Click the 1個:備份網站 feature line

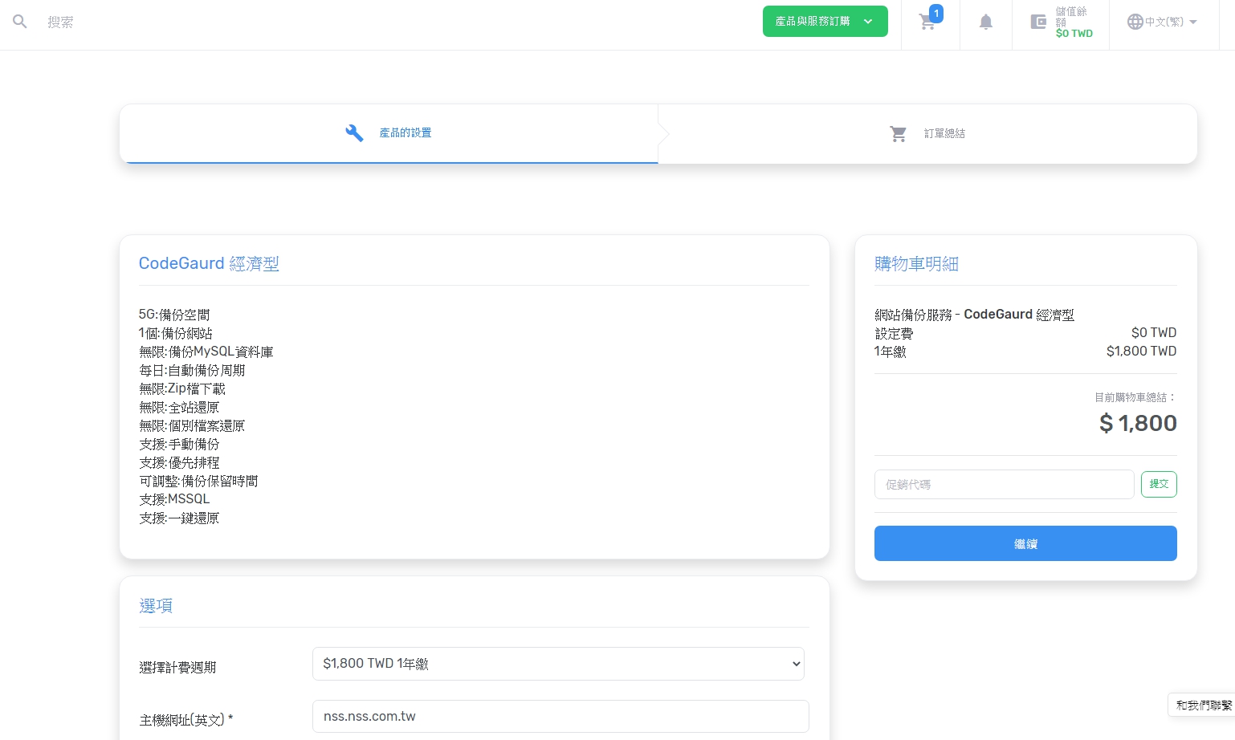coord(176,333)
